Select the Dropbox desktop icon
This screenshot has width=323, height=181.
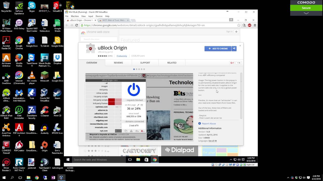57,59
